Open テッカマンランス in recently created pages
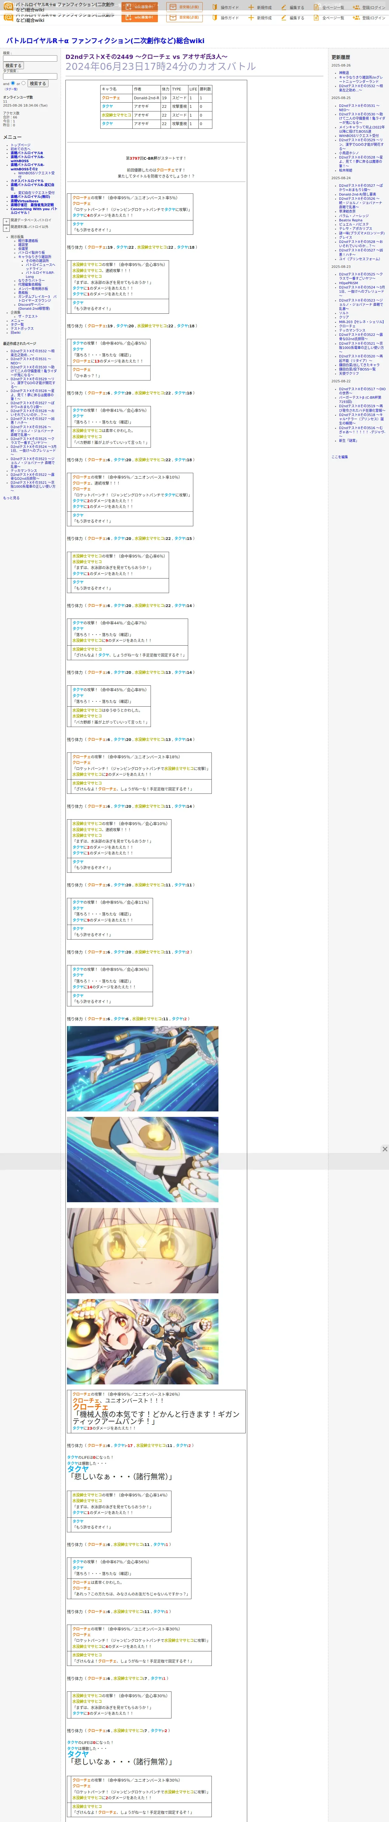389x1822 pixels. click(x=24, y=470)
